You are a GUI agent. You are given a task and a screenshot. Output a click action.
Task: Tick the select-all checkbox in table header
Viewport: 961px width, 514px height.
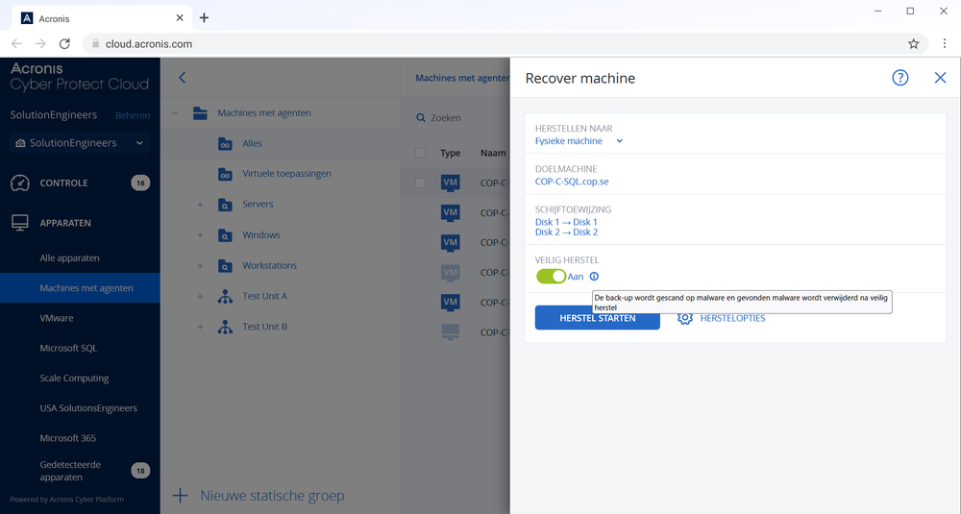pos(421,153)
